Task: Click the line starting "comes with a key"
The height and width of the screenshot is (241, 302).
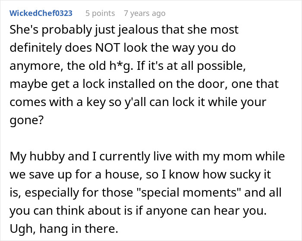Action: [x=138, y=102]
